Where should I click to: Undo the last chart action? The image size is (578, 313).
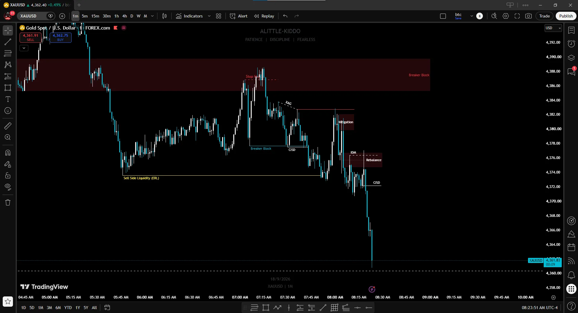(x=285, y=16)
